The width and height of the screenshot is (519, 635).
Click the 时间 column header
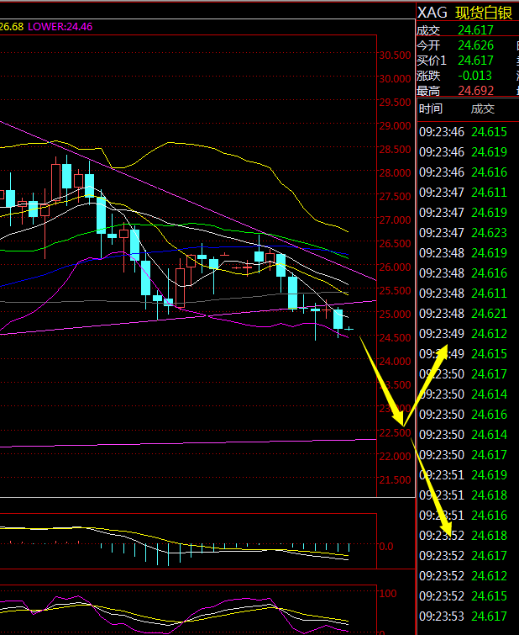[x=431, y=108]
